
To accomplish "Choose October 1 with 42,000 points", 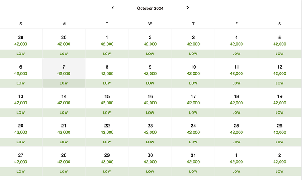I will [x=107, y=44].
